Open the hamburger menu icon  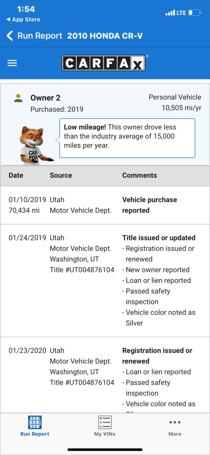tap(12, 63)
